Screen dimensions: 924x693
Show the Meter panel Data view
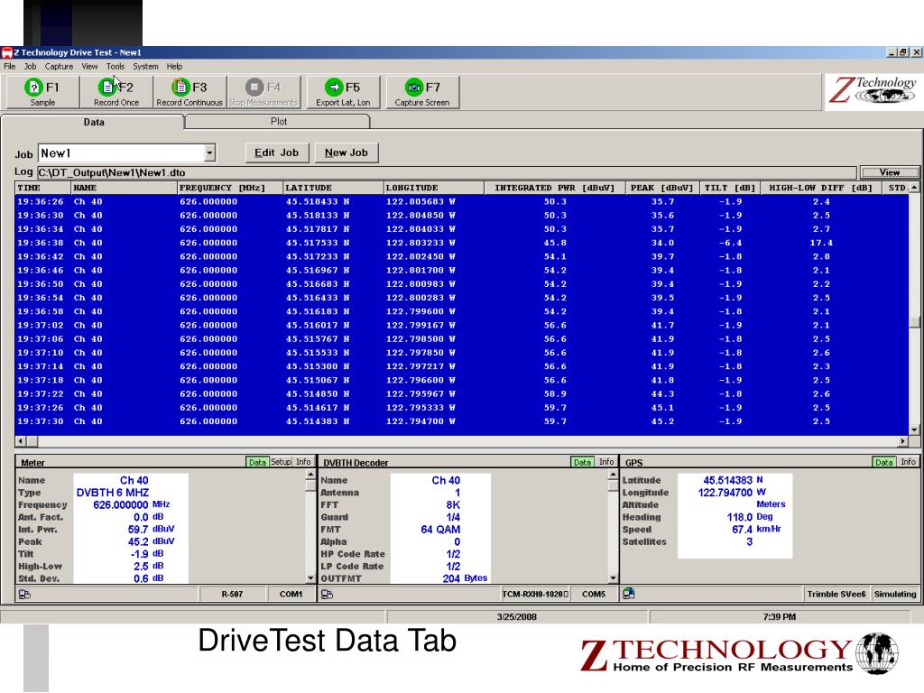(x=257, y=462)
